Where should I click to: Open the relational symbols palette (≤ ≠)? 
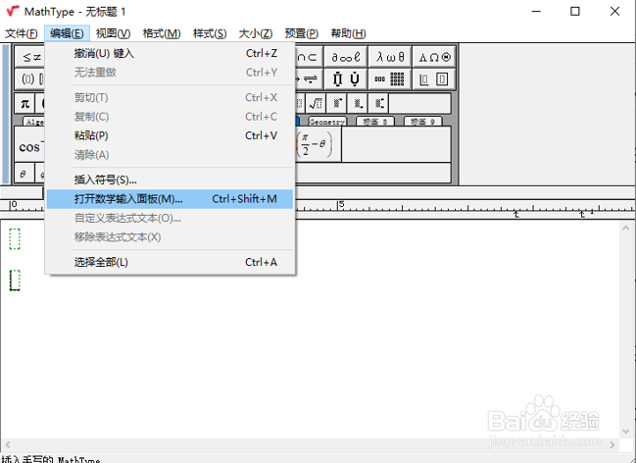tap(30, 57)
